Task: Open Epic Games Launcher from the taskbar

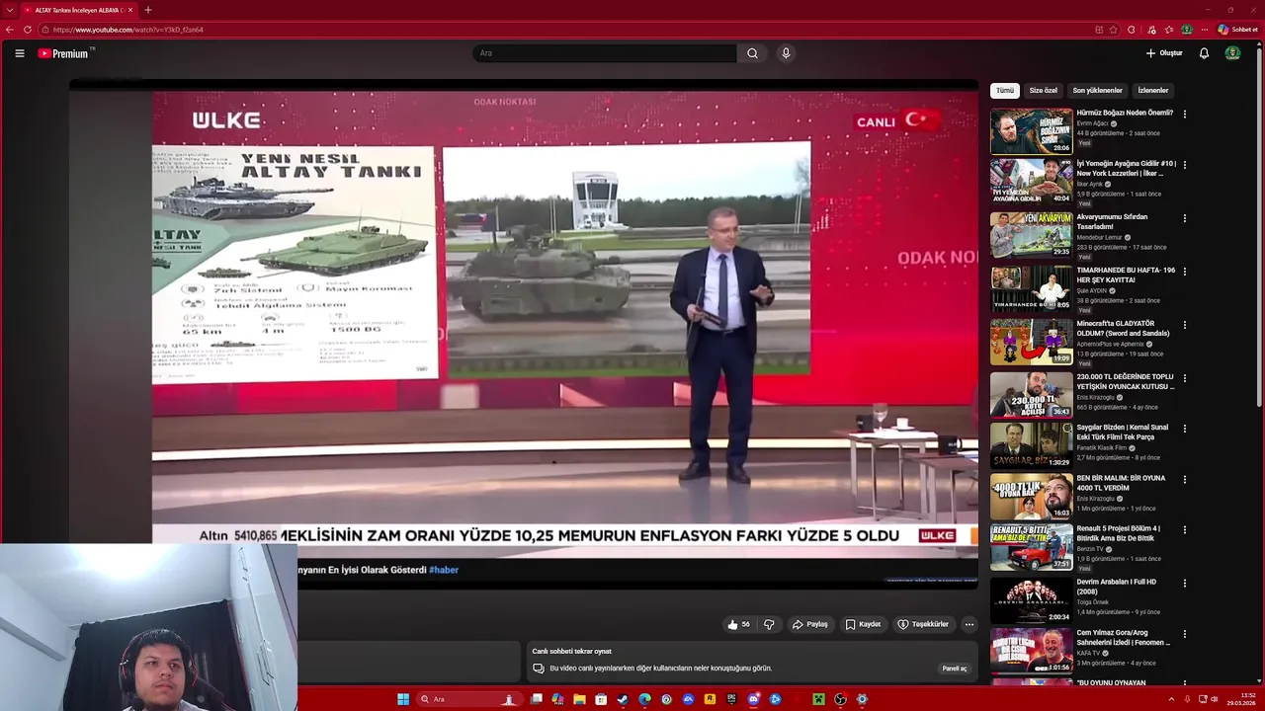Action: pos(731,699)
